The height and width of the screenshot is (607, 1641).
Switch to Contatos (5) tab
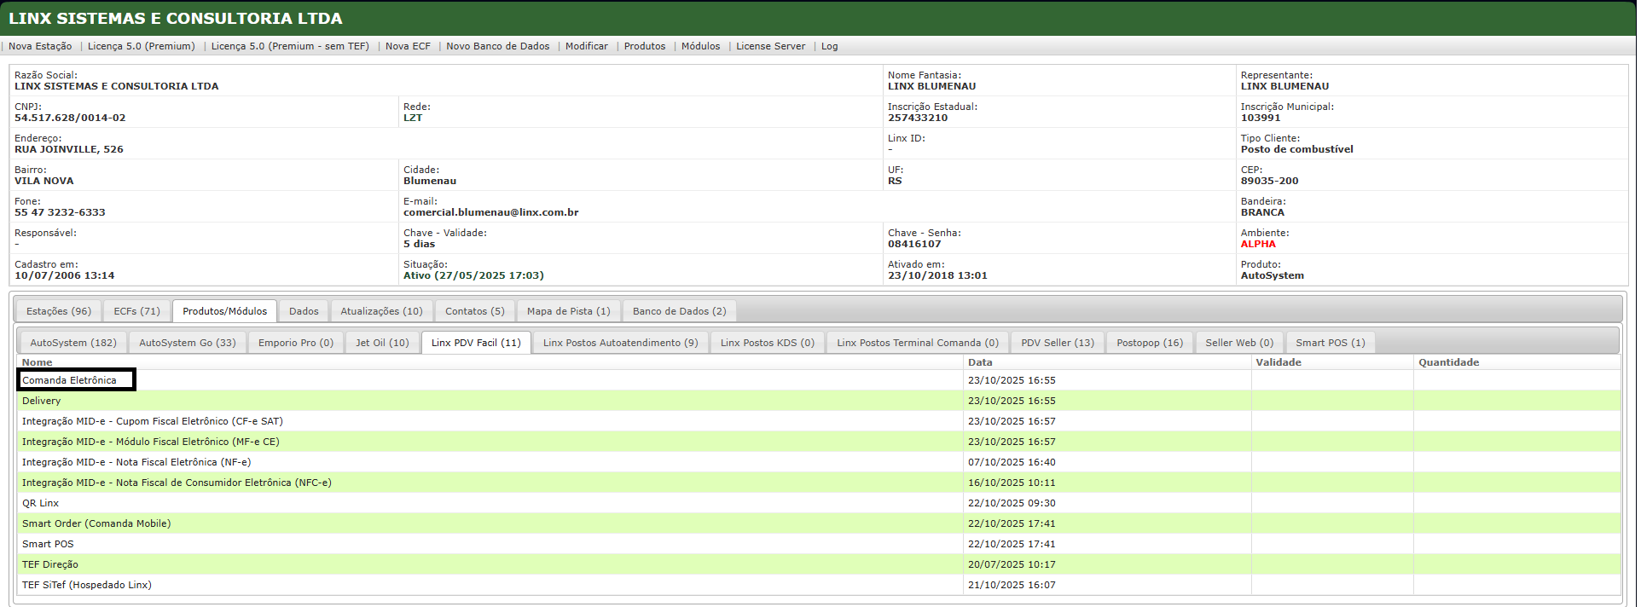pyautogui.click(x=474, y=311)
